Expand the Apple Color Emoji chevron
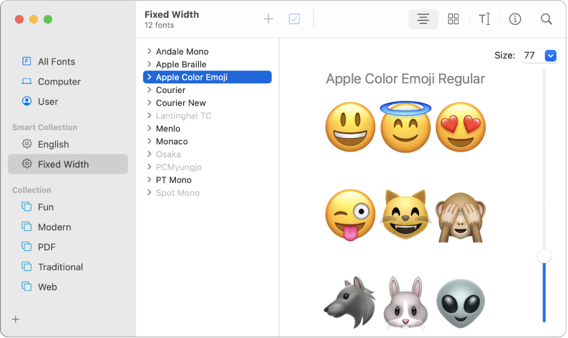568x338 pixels. click(149, 77)
